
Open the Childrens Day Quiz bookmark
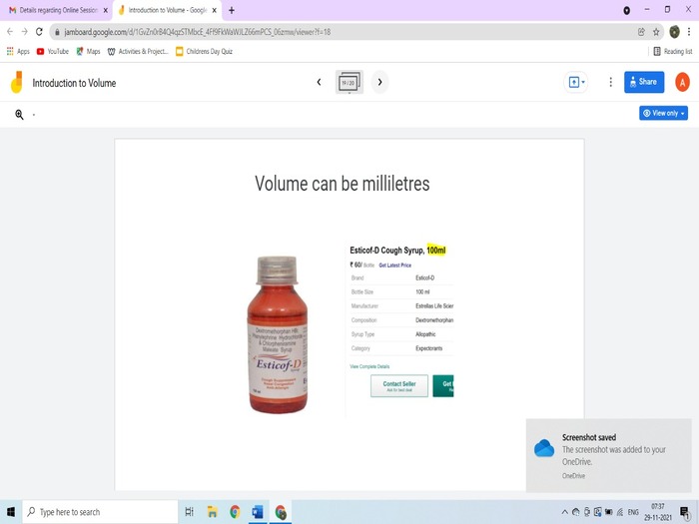point(204,51)
